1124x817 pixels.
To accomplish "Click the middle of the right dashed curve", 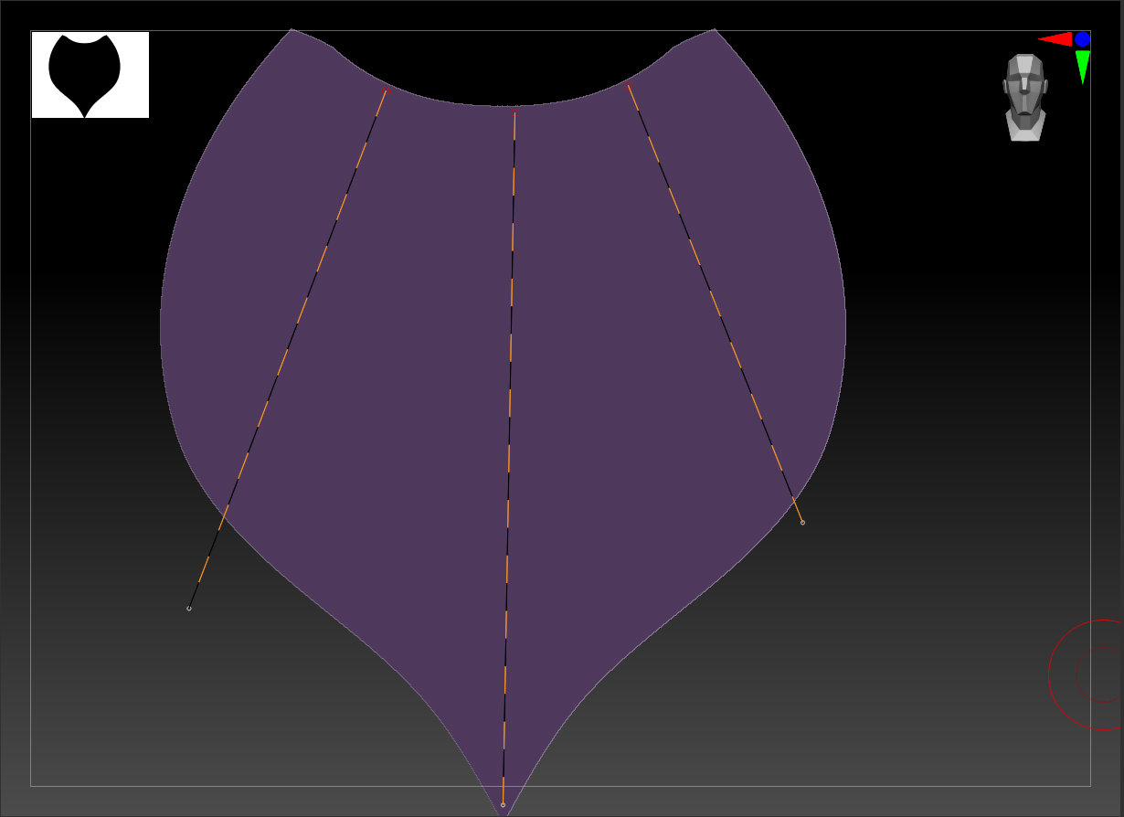I will click(716, 304).
